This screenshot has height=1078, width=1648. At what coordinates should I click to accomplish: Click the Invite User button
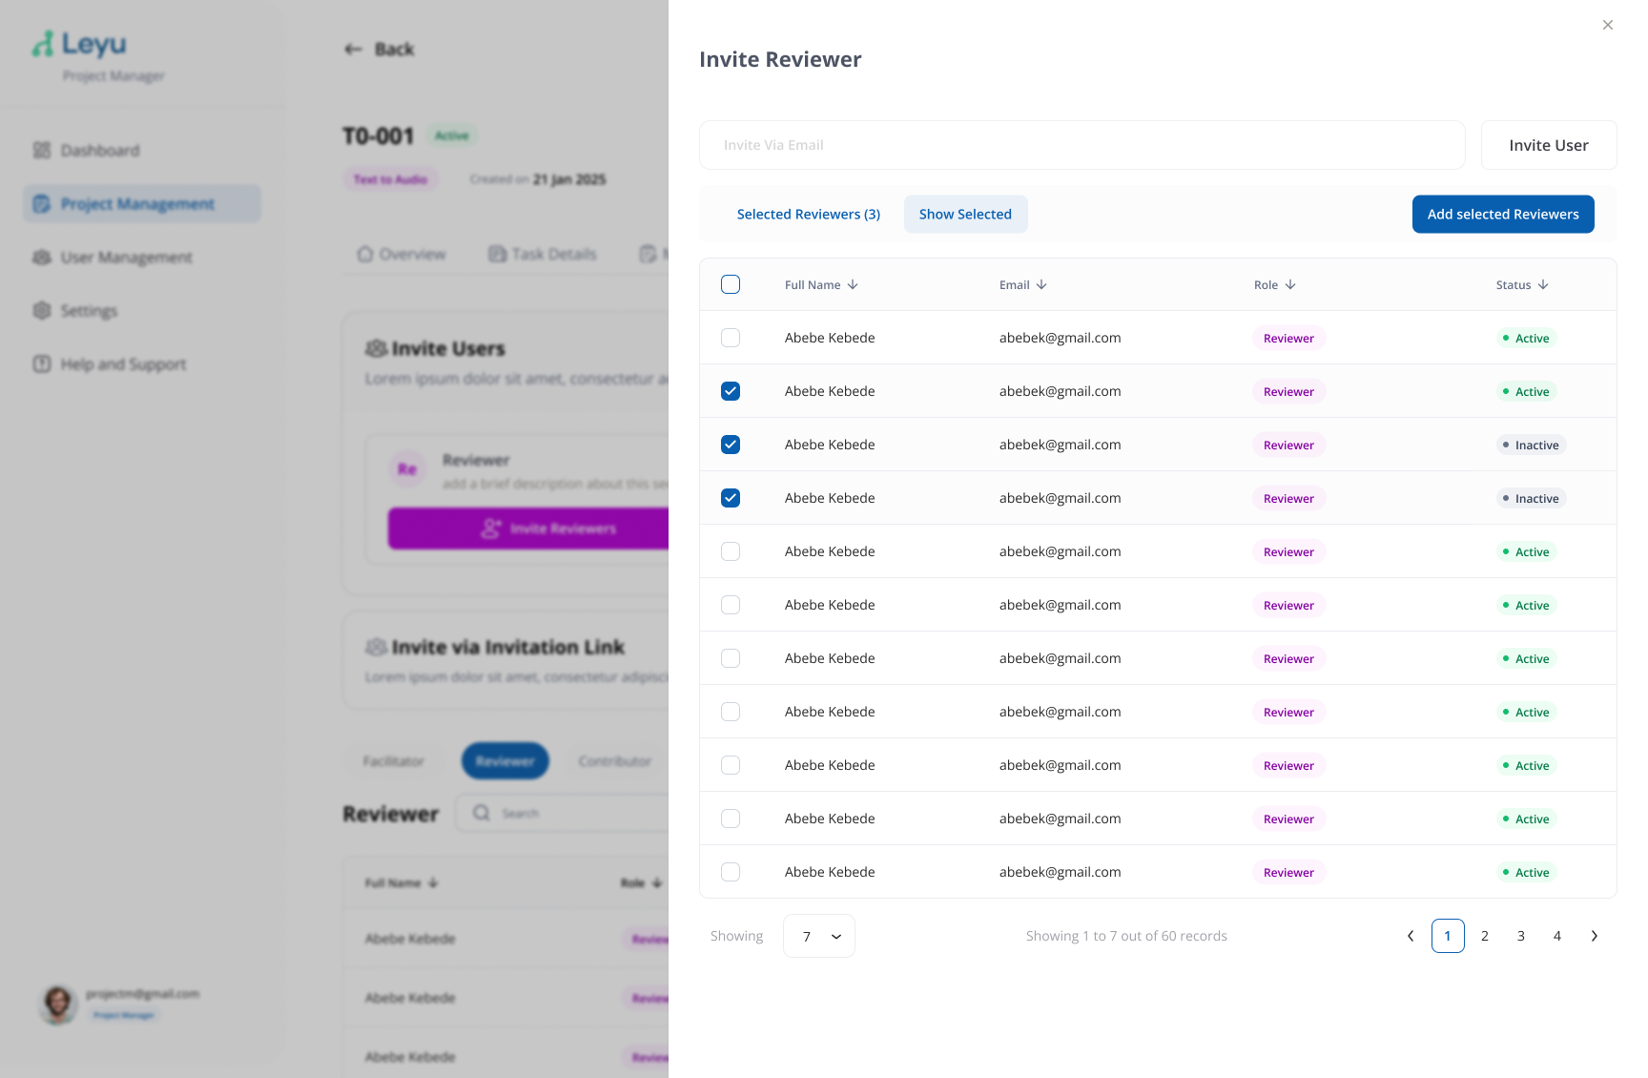tap(1548, 145)
